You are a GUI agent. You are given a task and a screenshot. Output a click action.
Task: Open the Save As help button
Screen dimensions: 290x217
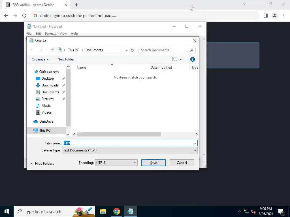[x=192, y=59]
